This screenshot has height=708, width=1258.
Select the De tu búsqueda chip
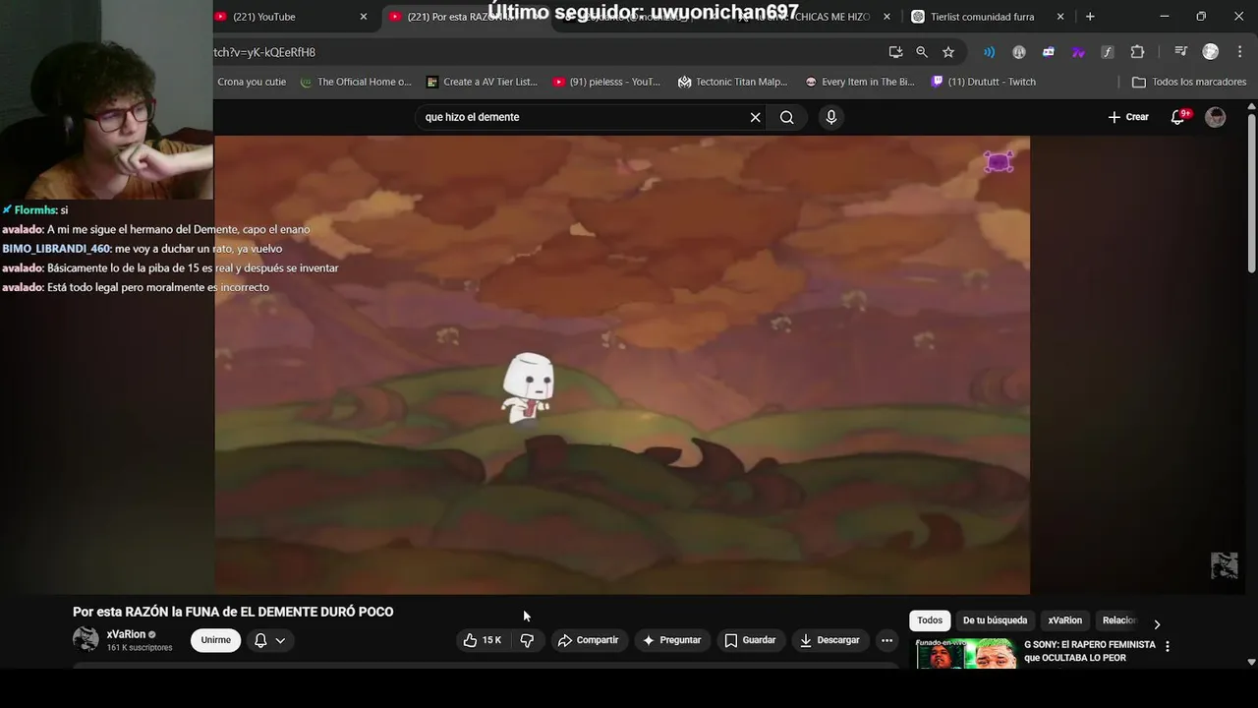[995, 620]
